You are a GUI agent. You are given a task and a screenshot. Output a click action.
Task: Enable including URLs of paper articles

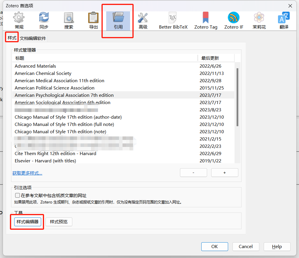click(x=18, y=196)
